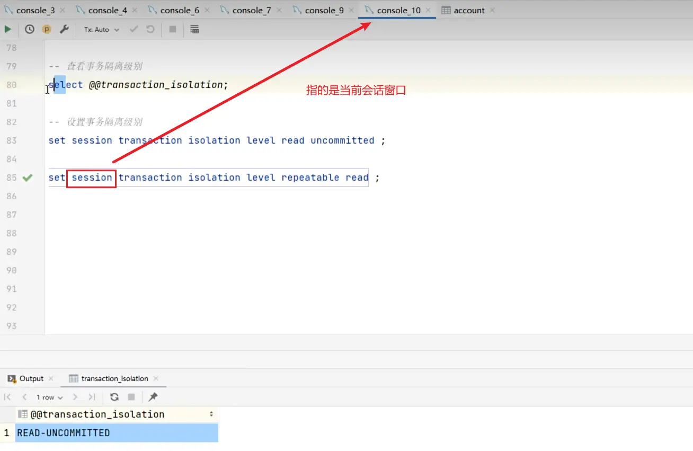Close the console_10 tab

pos(428,10)
